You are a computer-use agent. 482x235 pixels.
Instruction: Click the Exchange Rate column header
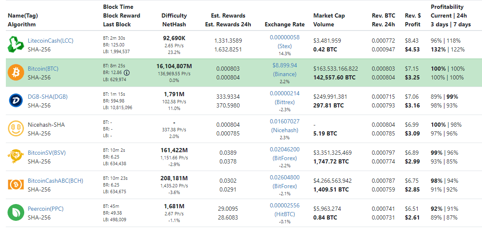(285, 24)
